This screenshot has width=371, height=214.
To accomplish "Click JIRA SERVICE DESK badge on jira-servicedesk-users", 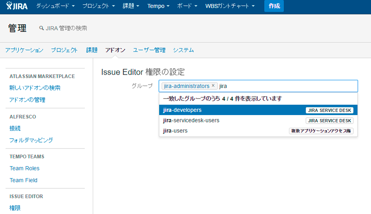I will pos(329,121).
